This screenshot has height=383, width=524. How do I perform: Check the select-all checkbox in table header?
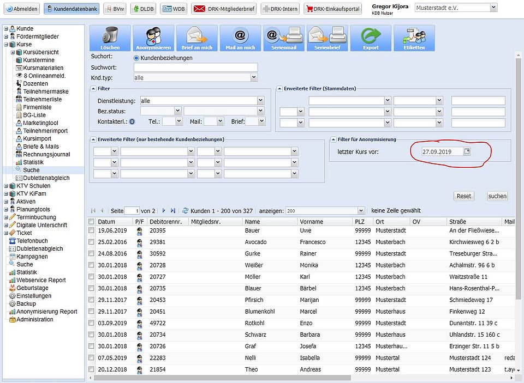tap(92, 222)
